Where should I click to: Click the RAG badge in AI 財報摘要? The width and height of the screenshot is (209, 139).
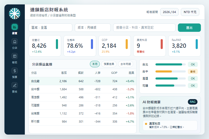click(193, 102)
